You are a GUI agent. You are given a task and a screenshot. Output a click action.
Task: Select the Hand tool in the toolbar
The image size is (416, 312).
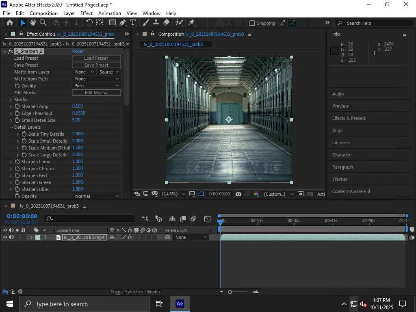(33, 23)
